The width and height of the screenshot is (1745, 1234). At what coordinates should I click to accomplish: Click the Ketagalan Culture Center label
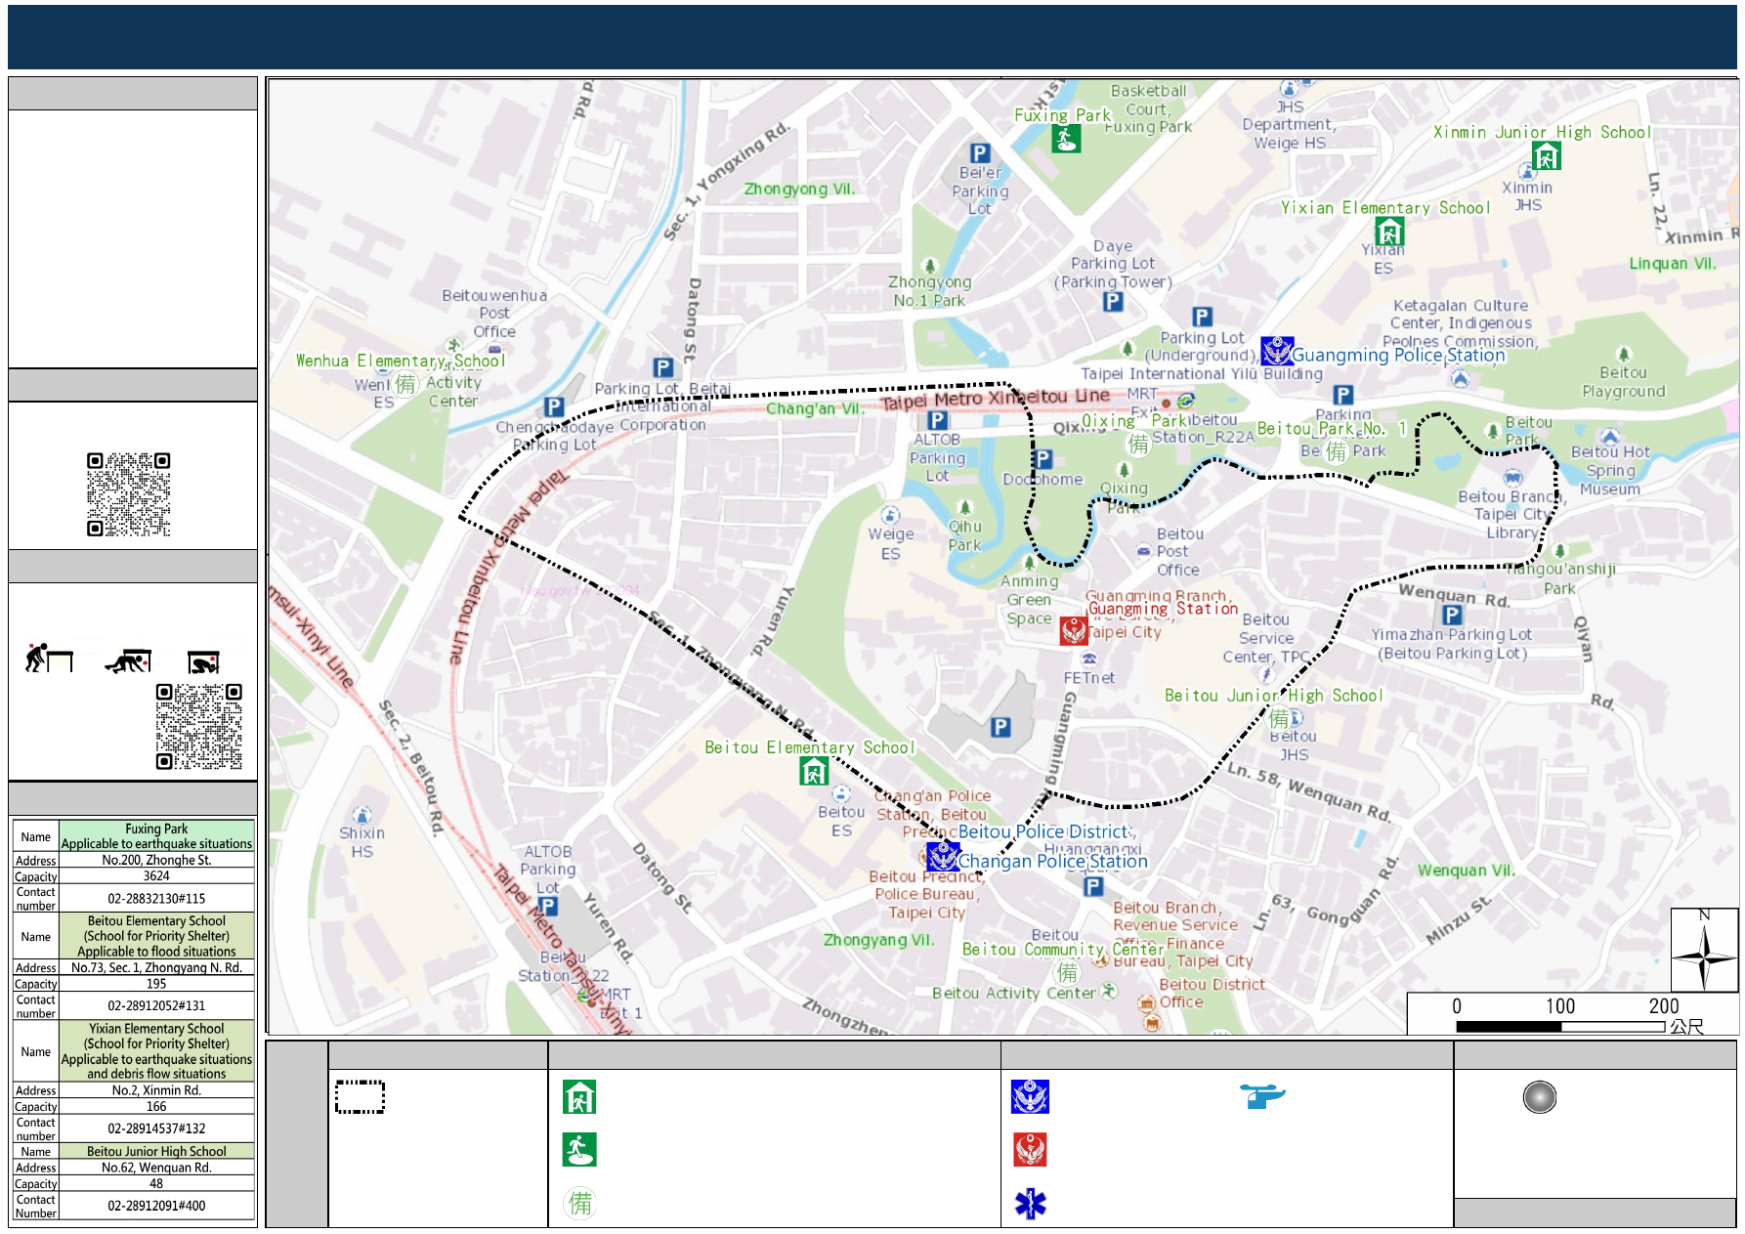[1462, 323]
